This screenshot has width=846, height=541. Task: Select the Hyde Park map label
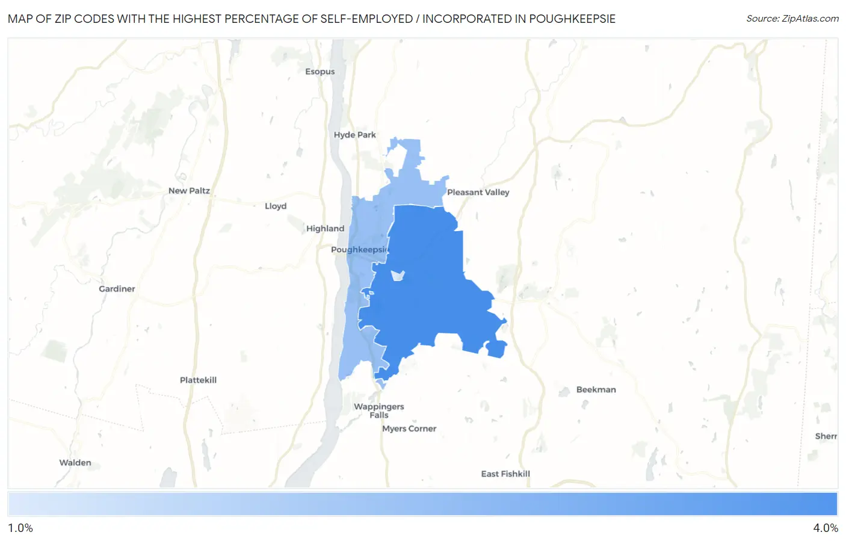coord(354,135)
